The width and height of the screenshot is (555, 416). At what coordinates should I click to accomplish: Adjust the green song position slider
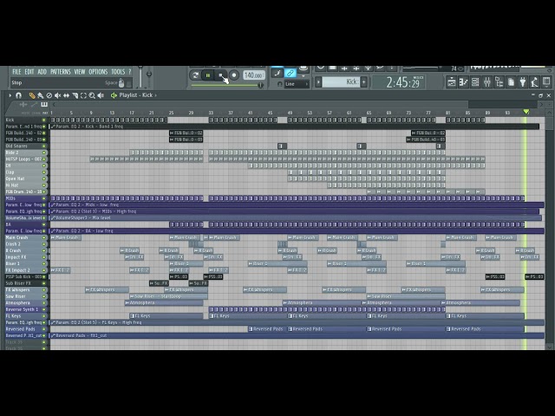(x=227, y=85)
